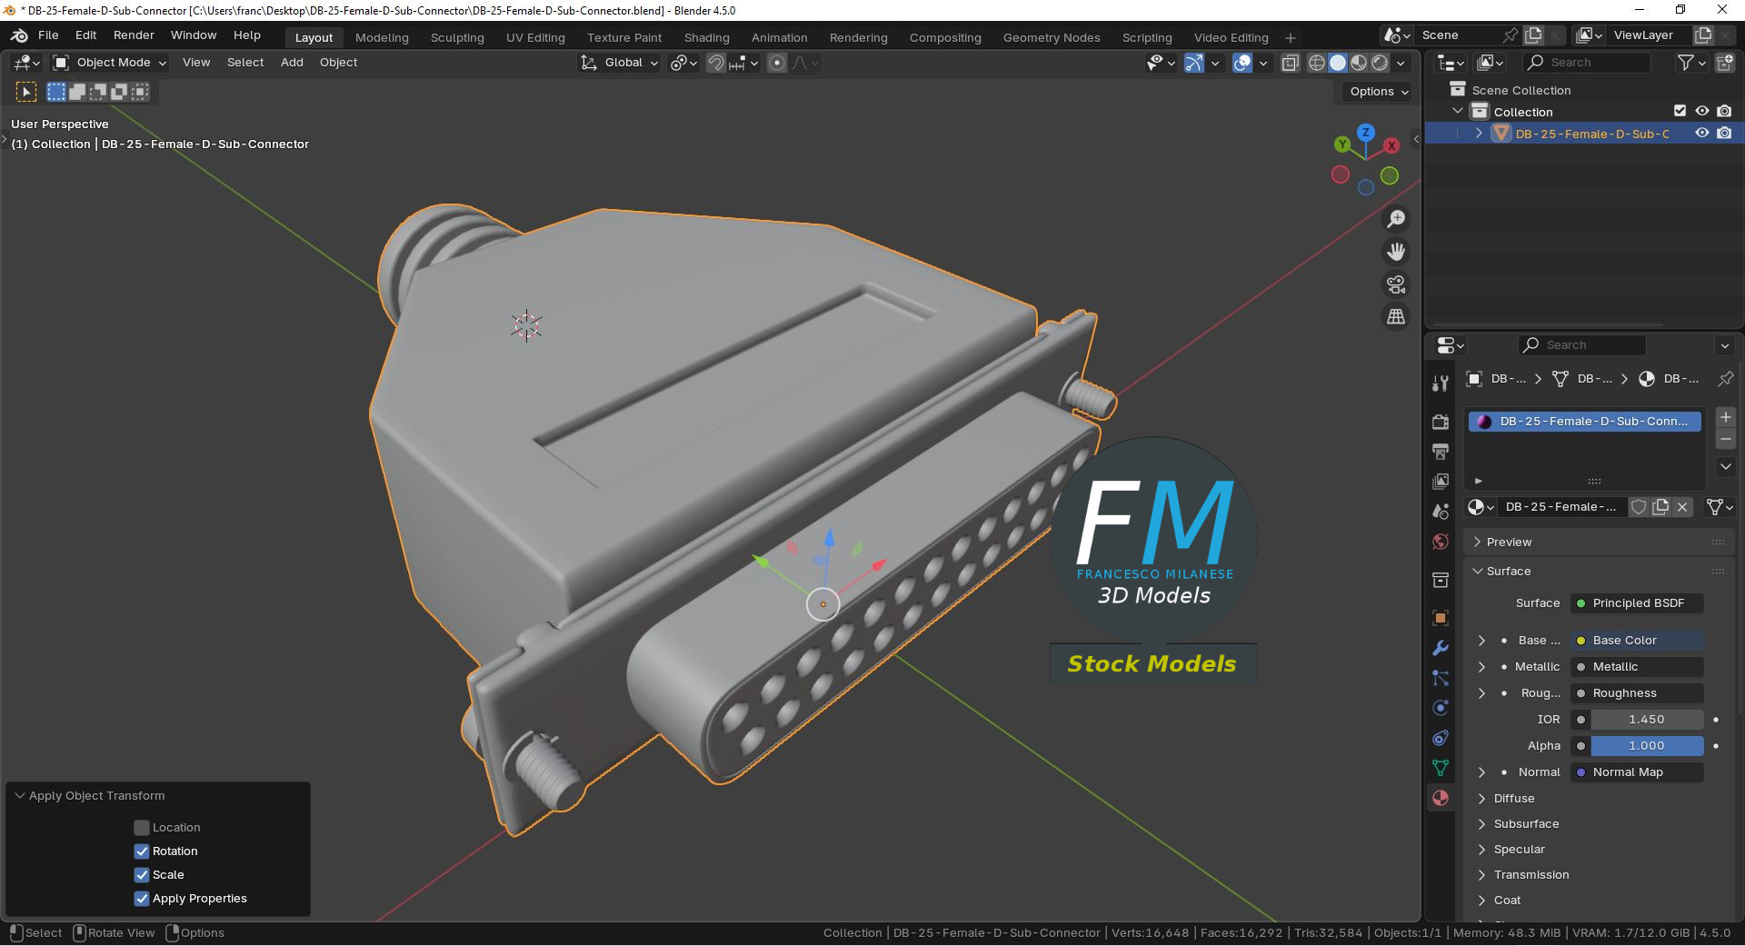Screen dimensions: 1745x946
Task: Uncheck the Scale checkbox
Action: [142, 875]
